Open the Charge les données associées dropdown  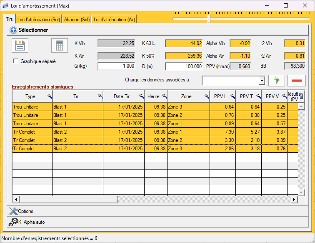pyautogui.click(x=261, y=81)
